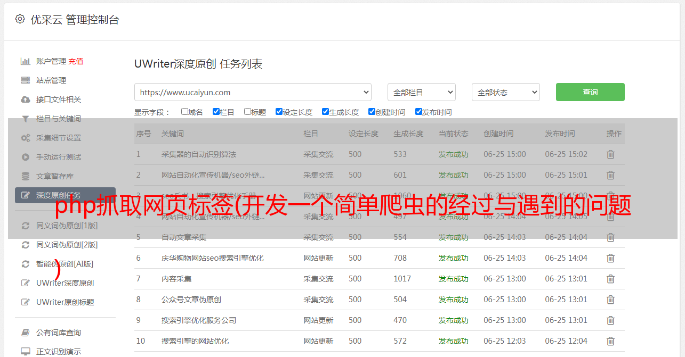Click the 采集器的自动识别算法 keyword cell
This screenshot has width=685, height=357.
click(199, 154)
